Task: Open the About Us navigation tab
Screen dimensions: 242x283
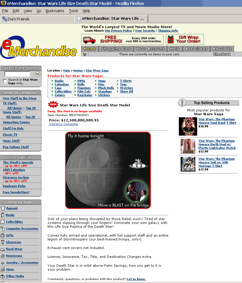Action: (x=222, y=49)
